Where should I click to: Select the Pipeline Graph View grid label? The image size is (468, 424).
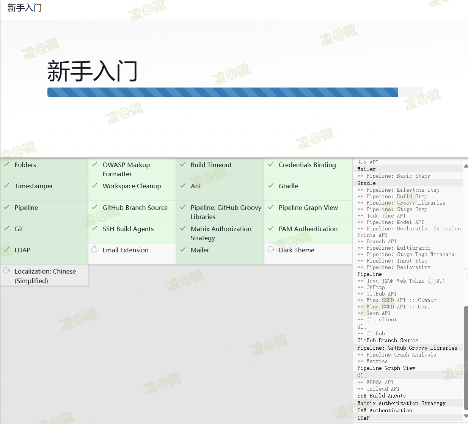308,208
